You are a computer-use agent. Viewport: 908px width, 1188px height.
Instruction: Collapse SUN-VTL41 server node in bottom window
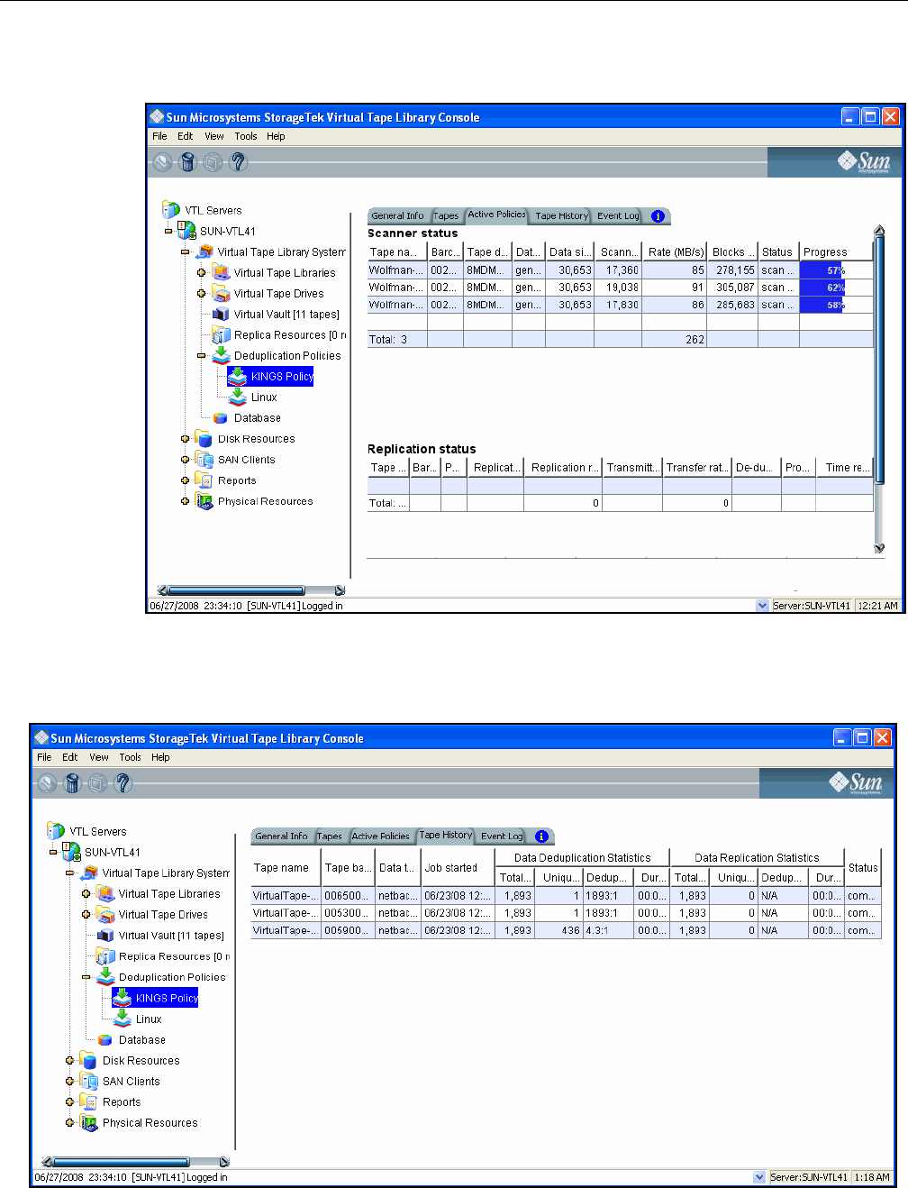(53, 852)
